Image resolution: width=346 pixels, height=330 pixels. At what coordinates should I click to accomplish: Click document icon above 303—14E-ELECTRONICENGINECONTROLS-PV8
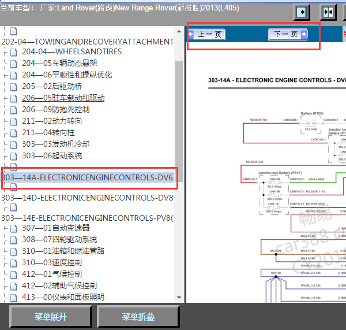tap(14, 207)
